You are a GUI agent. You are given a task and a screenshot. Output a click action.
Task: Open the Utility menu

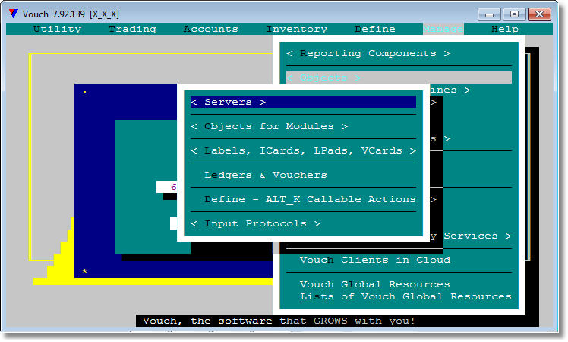point(57,29)
